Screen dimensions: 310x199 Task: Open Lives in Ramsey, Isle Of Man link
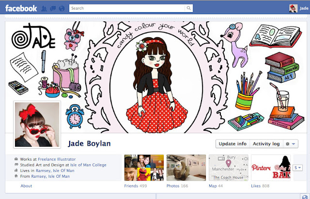tap(55, 170)
